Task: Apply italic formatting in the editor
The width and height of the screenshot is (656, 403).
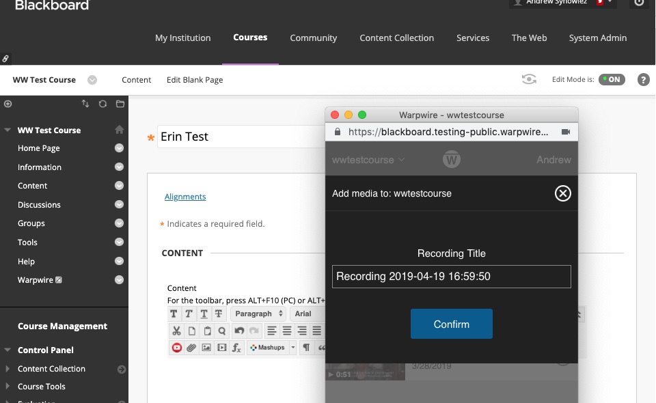Action: (189, 314)
